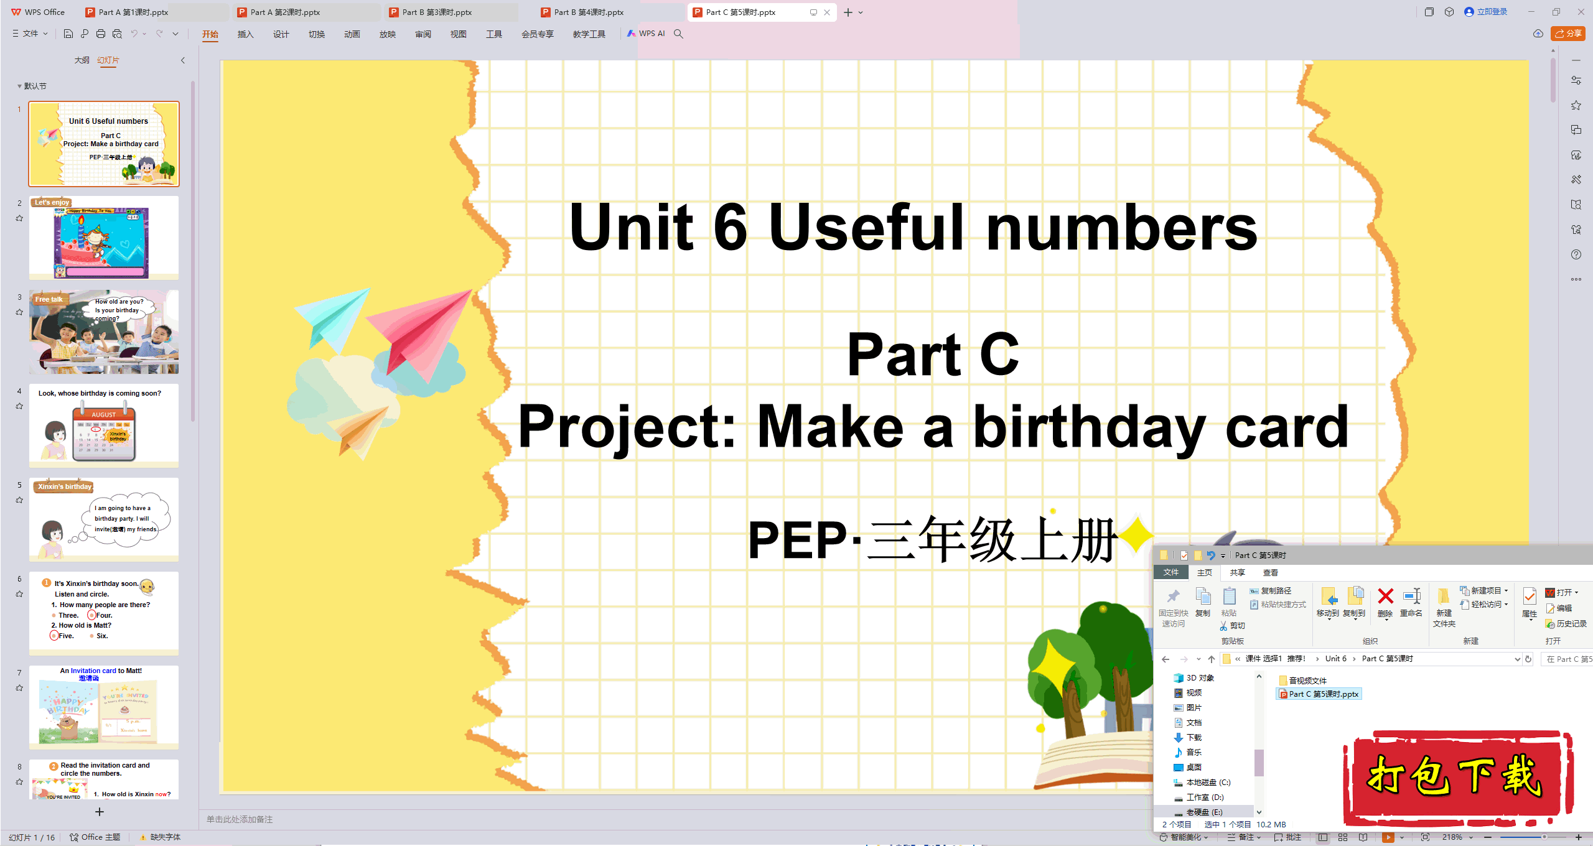This screenshot has width=1593, height=846.
Task: Click the Print Preview icon
Action: 117,34
